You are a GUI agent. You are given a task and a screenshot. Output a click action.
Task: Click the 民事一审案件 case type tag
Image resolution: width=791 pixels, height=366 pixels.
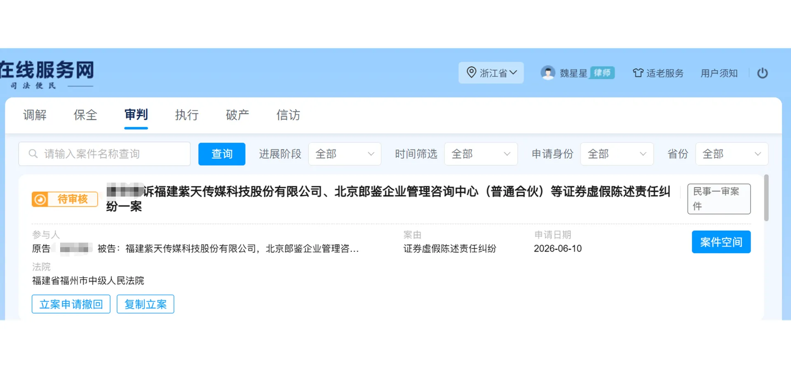click(x=719, y=199)
